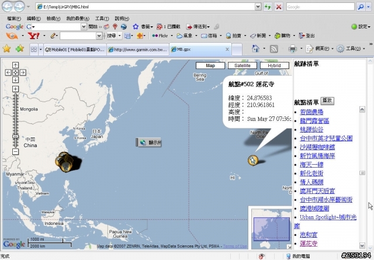The image size is (374, 260).
Task: Click the 顯示所 button in mid-ocean
Action: click(x=148, y=143)
